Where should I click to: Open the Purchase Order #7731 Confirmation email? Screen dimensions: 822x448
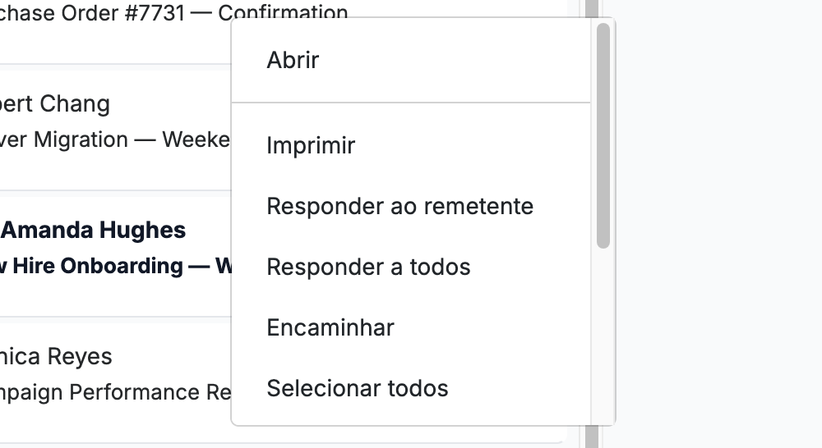tap(173, 12)
